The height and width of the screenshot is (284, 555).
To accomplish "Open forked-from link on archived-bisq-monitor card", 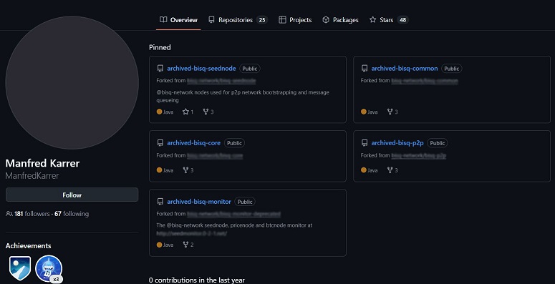I will (x=233, y=214).
